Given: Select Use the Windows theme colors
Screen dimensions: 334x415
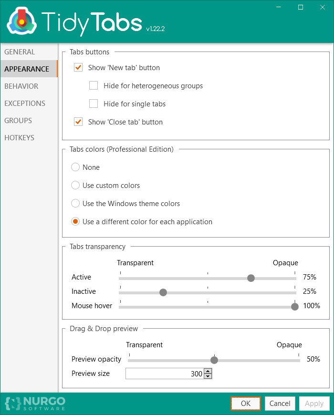Looking at the screenshot, I should point(75,203).
